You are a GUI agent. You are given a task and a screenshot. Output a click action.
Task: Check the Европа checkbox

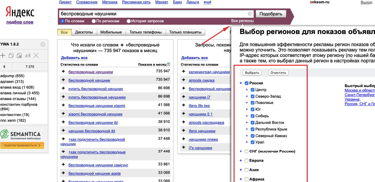(247, 160)
